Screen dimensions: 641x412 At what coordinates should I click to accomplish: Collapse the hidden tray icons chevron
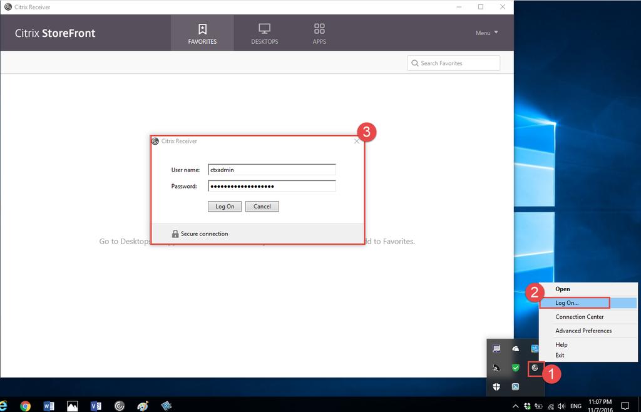click(516, 406)
